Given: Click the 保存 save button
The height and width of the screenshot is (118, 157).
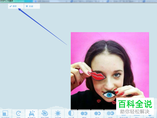Looking at the screenshot, I should point(16,6).
